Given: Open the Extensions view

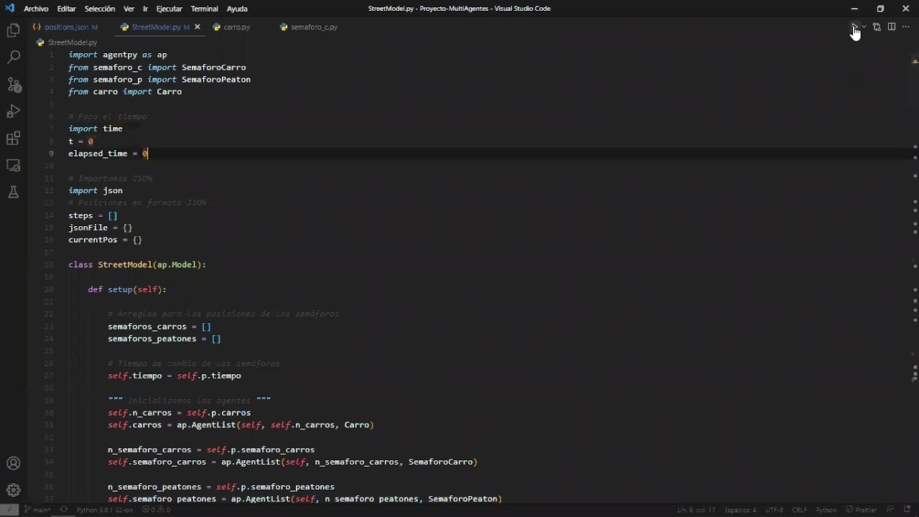Looking at the screenshot, I should (x=13, y=139).
